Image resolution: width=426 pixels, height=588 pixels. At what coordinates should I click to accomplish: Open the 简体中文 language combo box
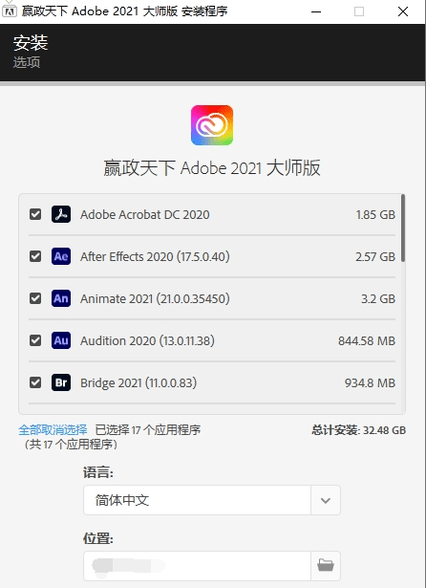coord(212,500)
